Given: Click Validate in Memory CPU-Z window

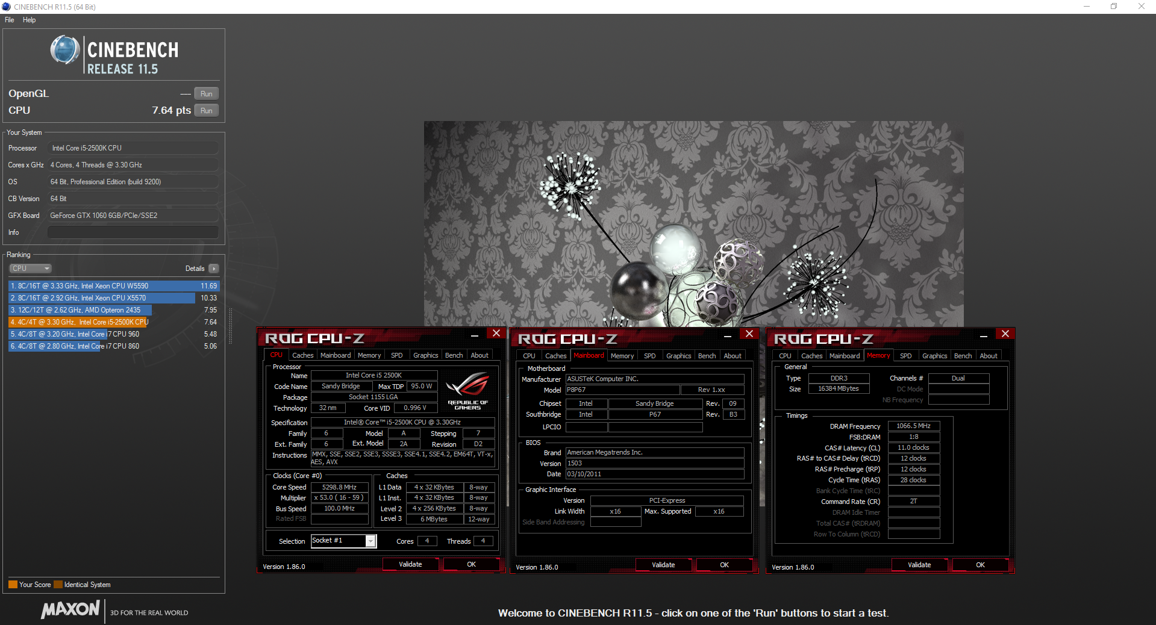Looking at the screenshot, I should [x=919, y=565].
